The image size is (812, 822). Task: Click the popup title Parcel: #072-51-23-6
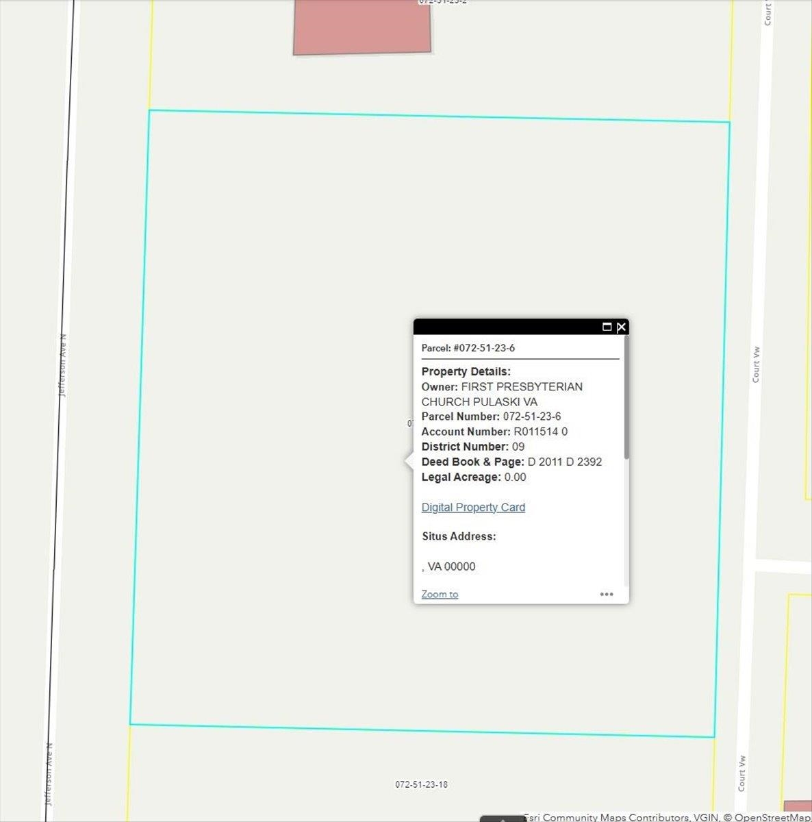(x=468, y=348)
